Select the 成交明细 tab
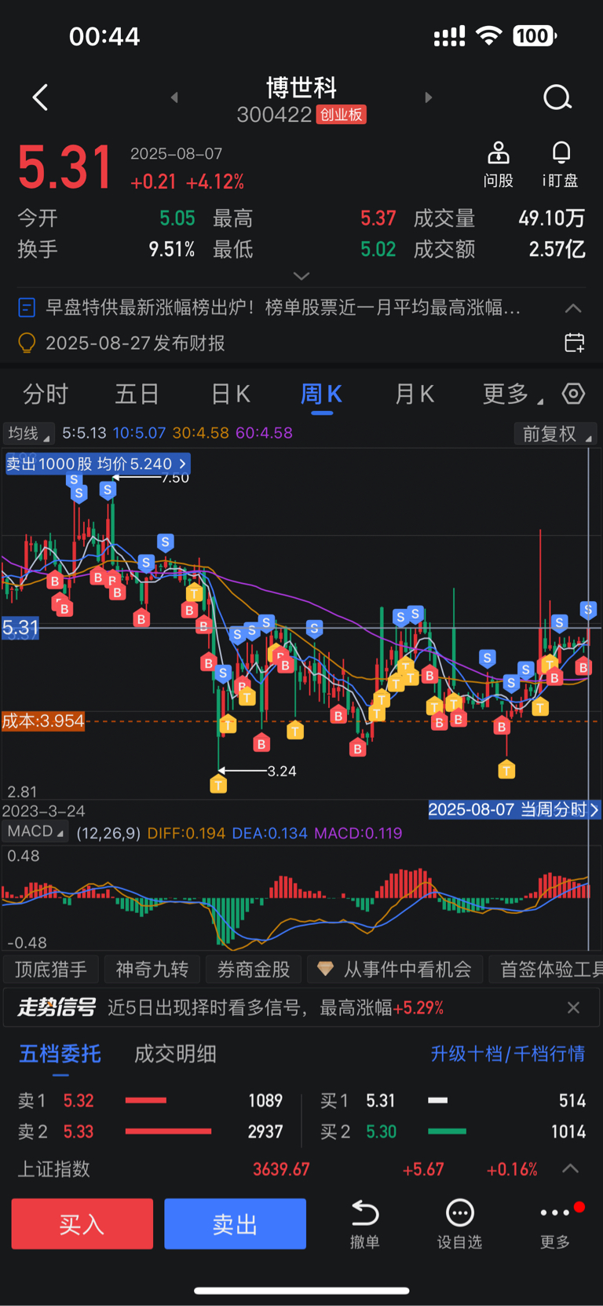This screenshot has height=1306, width=603. click(x=175, y=1054)
